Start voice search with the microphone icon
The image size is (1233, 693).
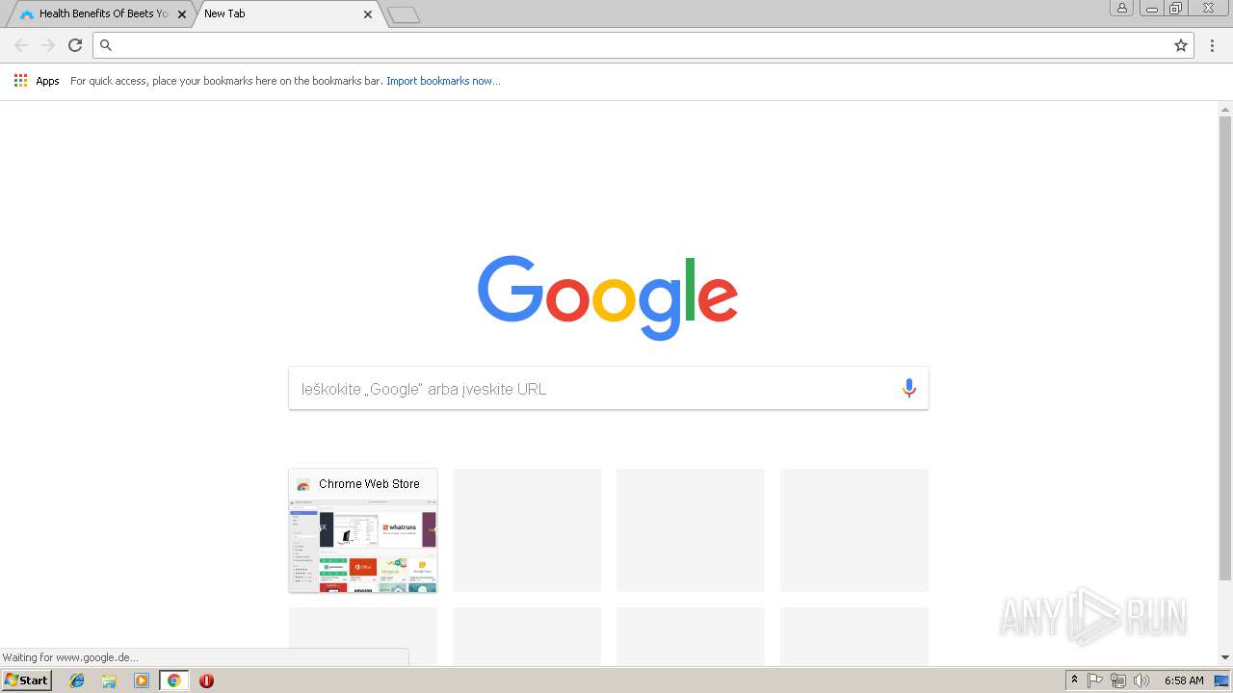tap(908, 388)
